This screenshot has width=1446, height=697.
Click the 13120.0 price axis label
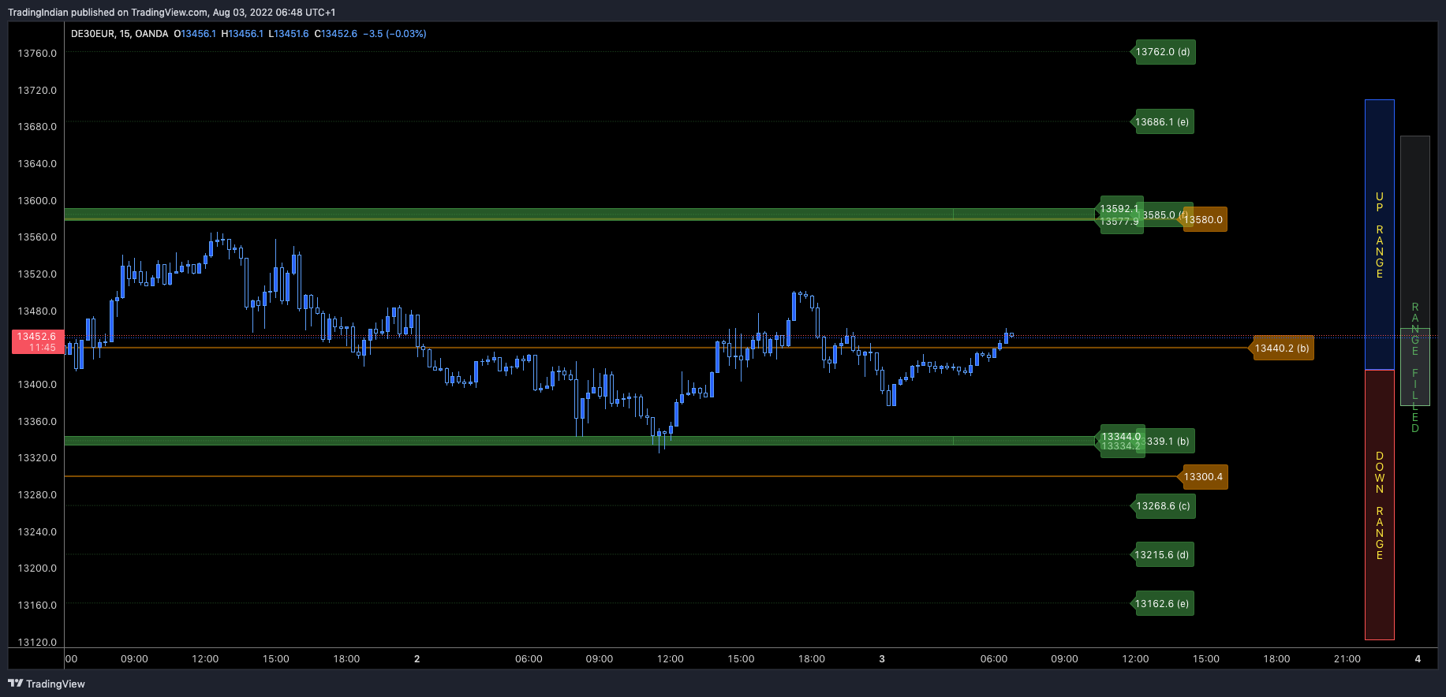tap(37, 642)
